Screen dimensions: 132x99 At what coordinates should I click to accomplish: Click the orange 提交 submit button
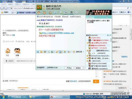pyautogui.click(x=96, y=81)
